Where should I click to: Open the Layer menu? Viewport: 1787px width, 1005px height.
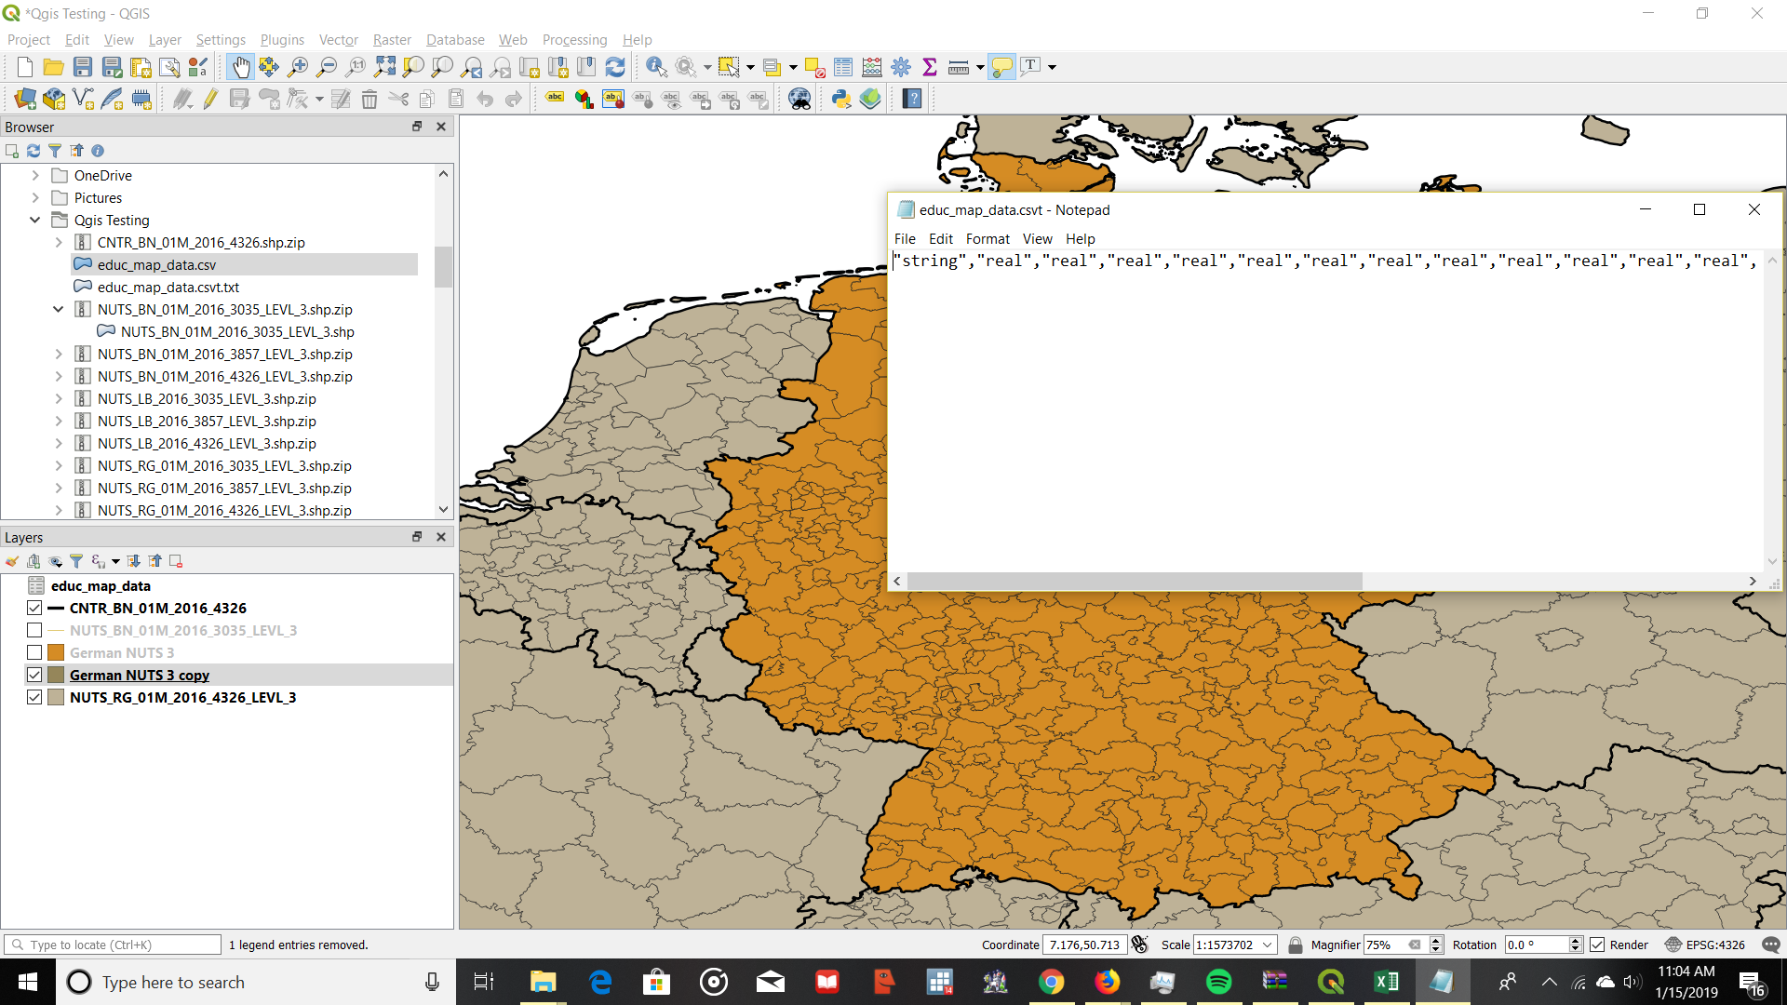165,39
